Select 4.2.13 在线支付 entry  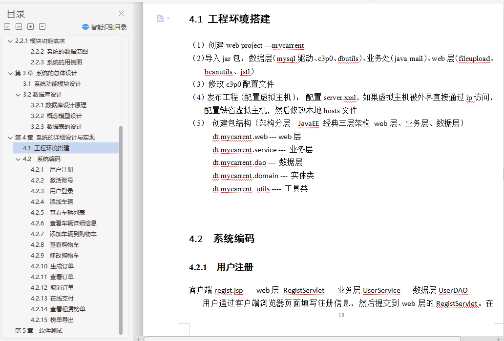(52, 299)
